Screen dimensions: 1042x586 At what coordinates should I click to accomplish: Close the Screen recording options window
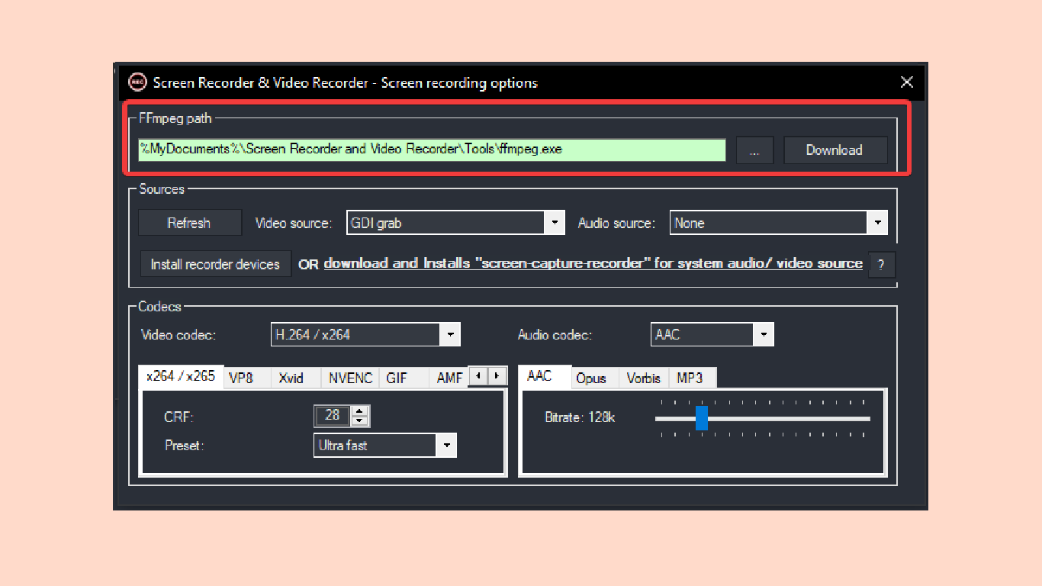[907, 82]
